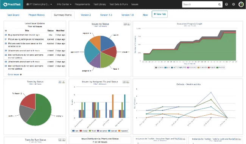The image size is (246, 144).
Task: Click the New Tab button
Action: (160, 14)
